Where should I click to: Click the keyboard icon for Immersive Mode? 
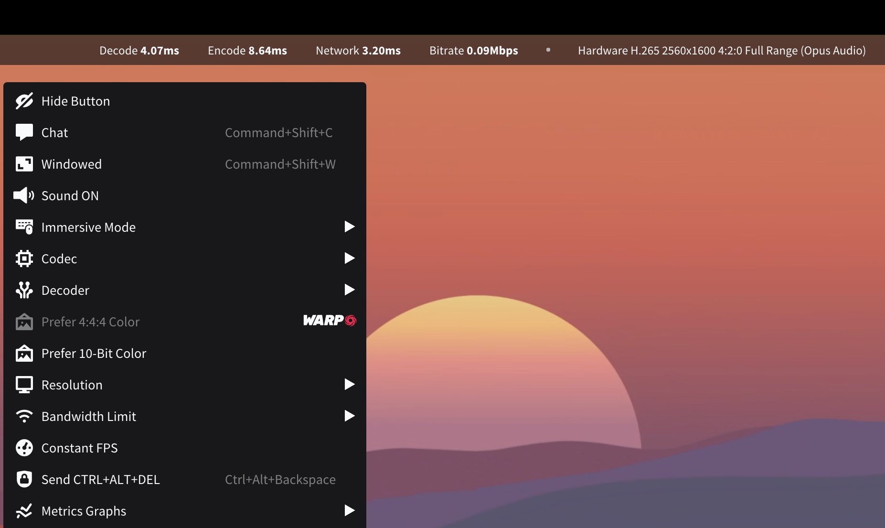(24, 227)
